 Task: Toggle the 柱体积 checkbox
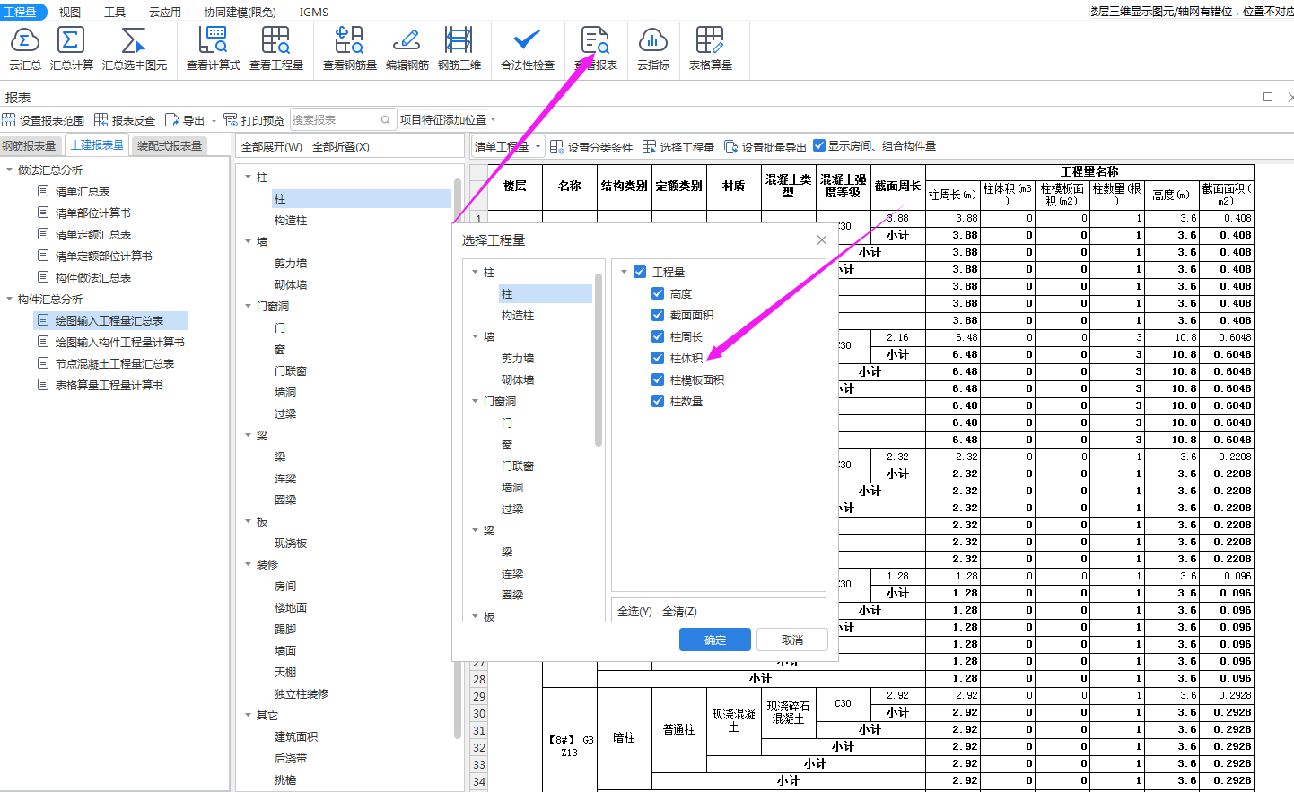tap(658, 358)
